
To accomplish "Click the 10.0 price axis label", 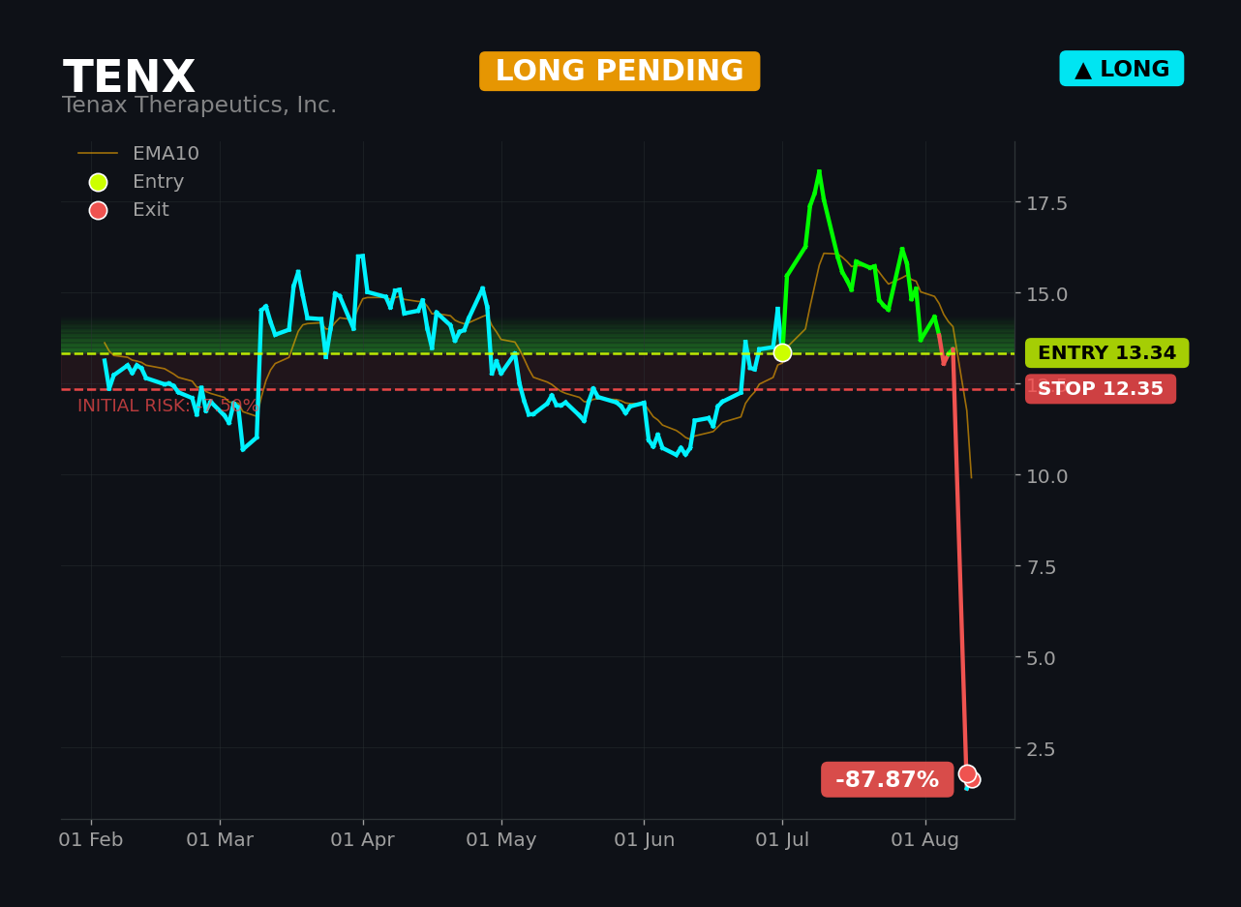I will pyautogui.click(x=1047, y=476).
